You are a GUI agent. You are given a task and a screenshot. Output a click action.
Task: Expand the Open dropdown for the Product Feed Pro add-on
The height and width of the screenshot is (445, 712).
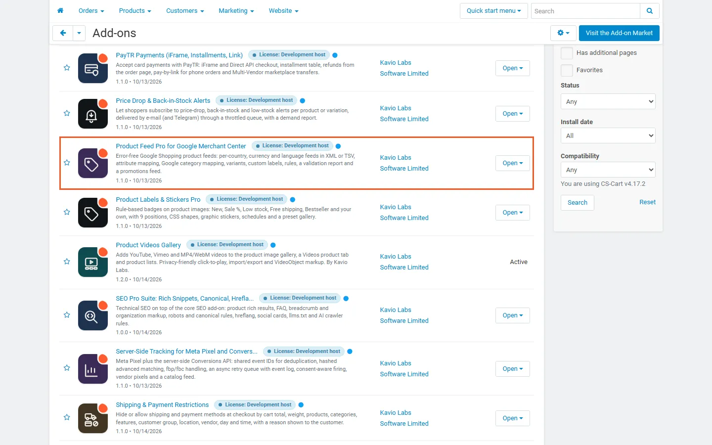click(x=513, y=163)
